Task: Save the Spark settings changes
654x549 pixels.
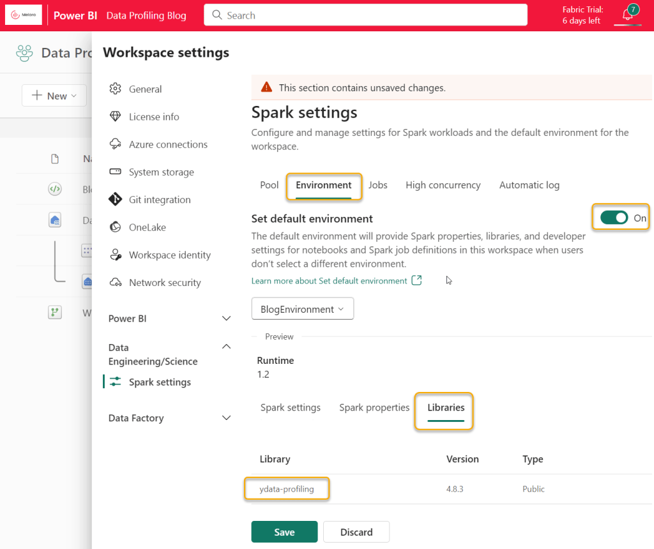Action: pyautogui.click(x=284, y=532)
